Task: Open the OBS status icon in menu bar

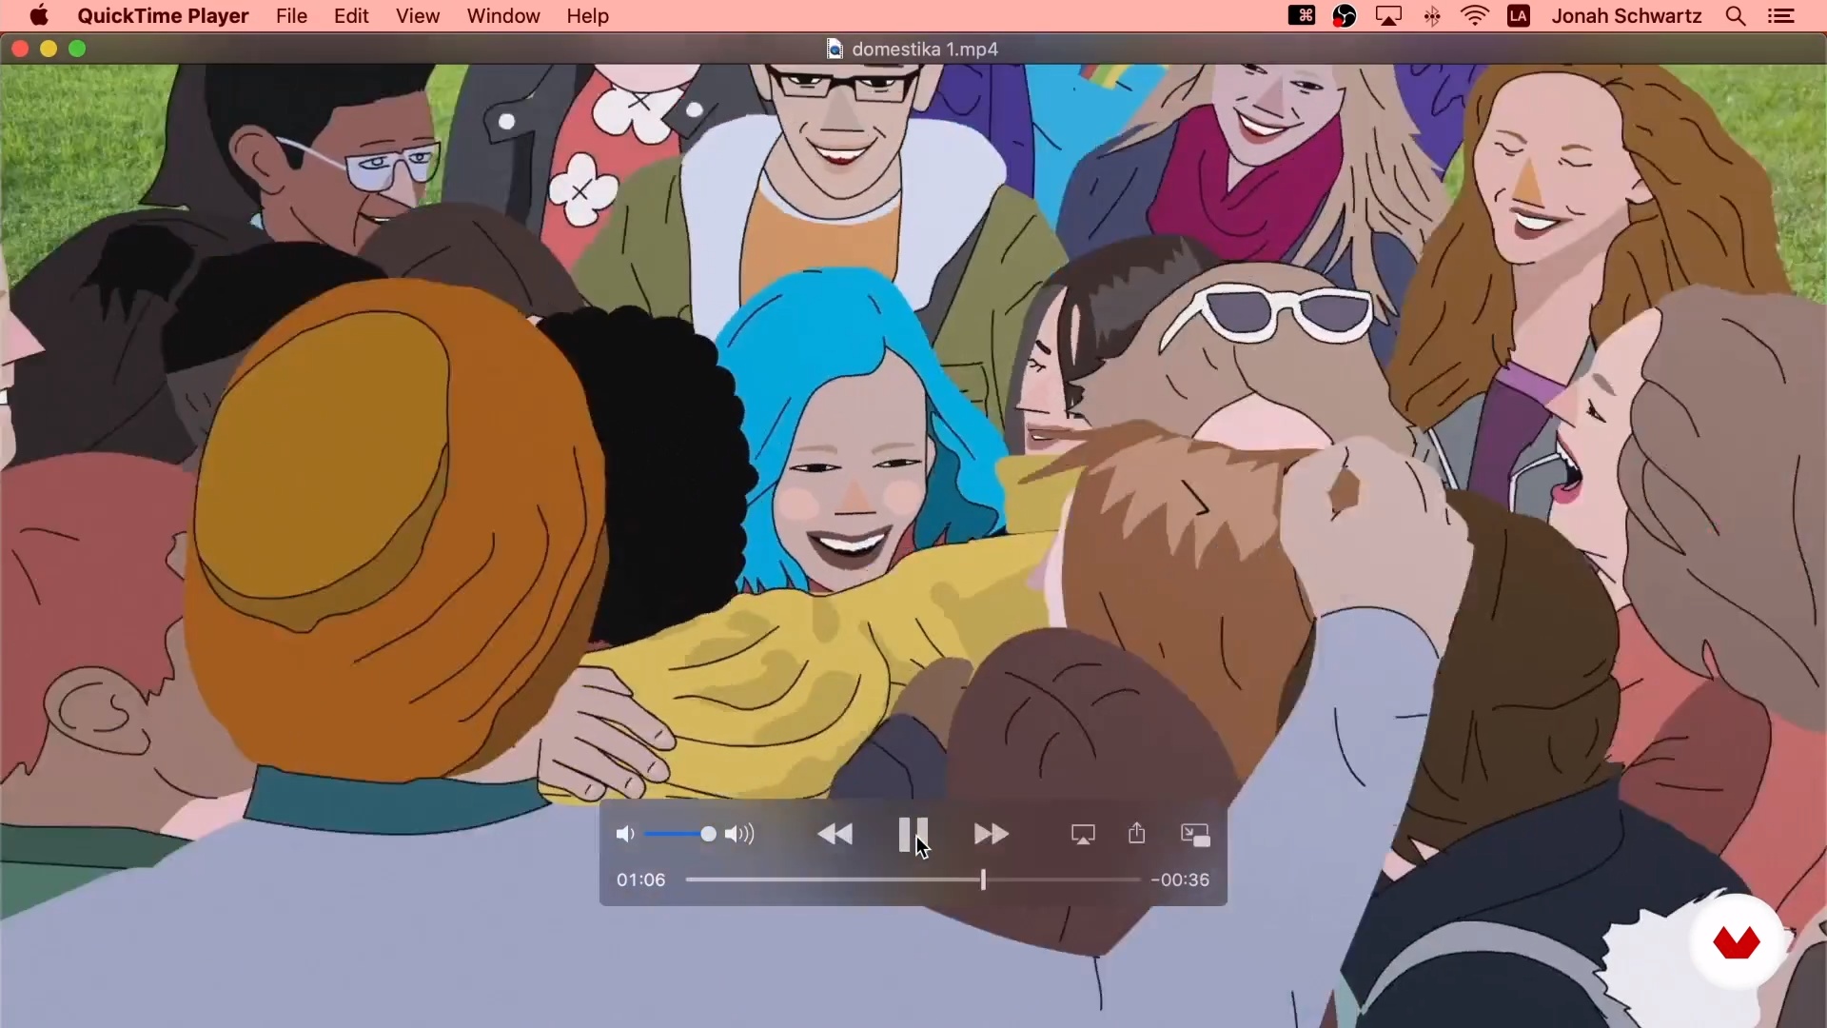Action: [1345, 16]
